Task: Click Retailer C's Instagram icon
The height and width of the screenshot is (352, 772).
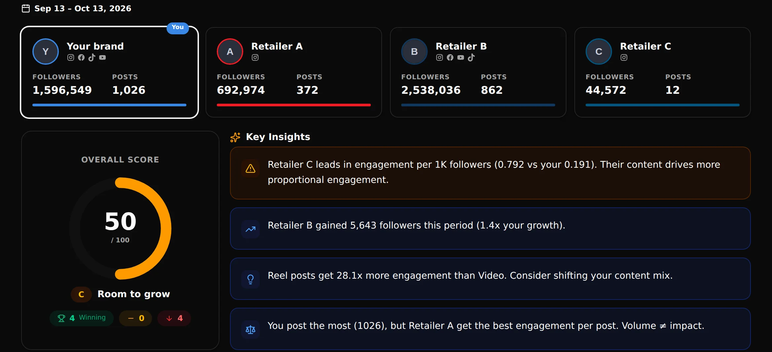Action: tap(624, 57)
